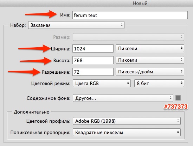The width and height of the screenshot is (193, 146).
Task: Open the Набор dropdown showing Заказная
Action: (x=76, y=25)
